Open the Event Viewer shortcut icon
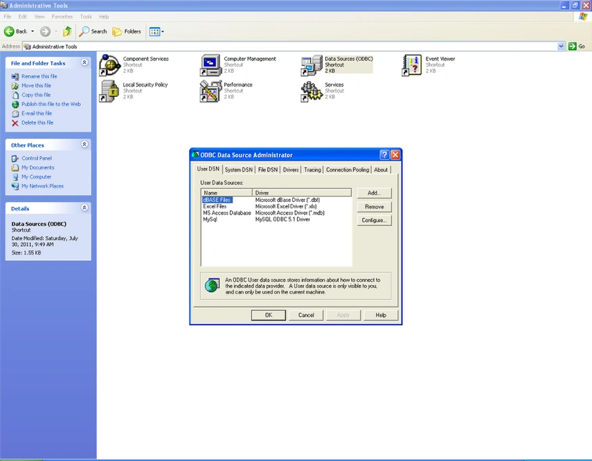Viewport: 592px width, 461px height. [x=412, y=65]
